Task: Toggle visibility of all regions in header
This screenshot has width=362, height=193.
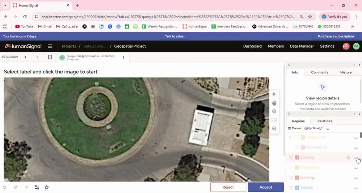Action: coord(328,128)
